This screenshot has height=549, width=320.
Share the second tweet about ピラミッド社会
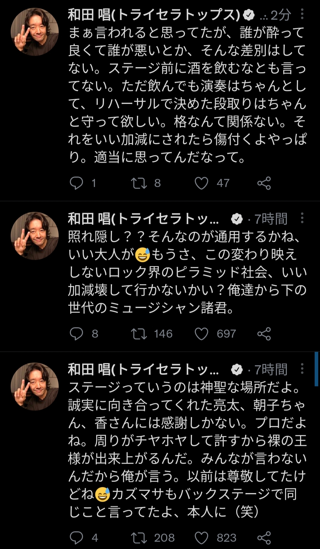pyautogui.click(x=264, y=334)
